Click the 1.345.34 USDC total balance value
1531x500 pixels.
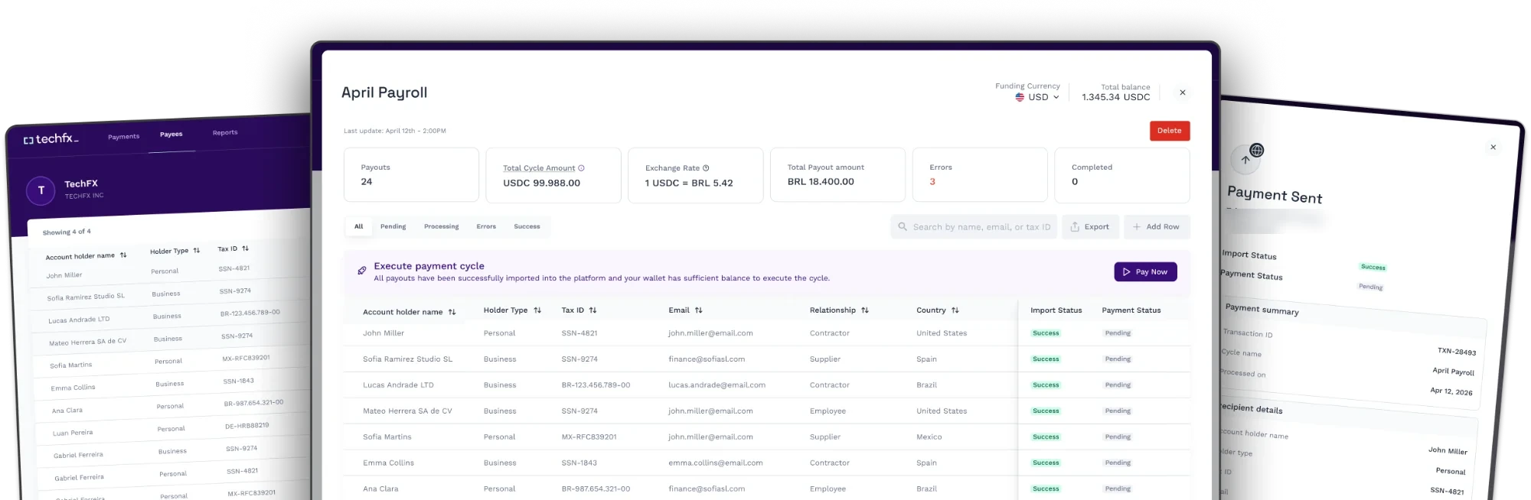coord(1115,97)
